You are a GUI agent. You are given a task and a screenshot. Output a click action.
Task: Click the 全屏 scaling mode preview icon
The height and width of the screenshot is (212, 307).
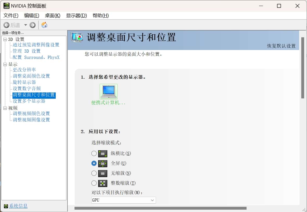103,163
